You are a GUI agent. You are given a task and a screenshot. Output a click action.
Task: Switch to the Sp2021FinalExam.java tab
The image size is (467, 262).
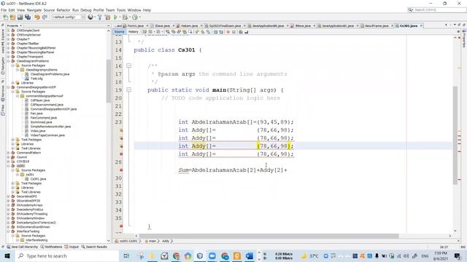[225, 26]
